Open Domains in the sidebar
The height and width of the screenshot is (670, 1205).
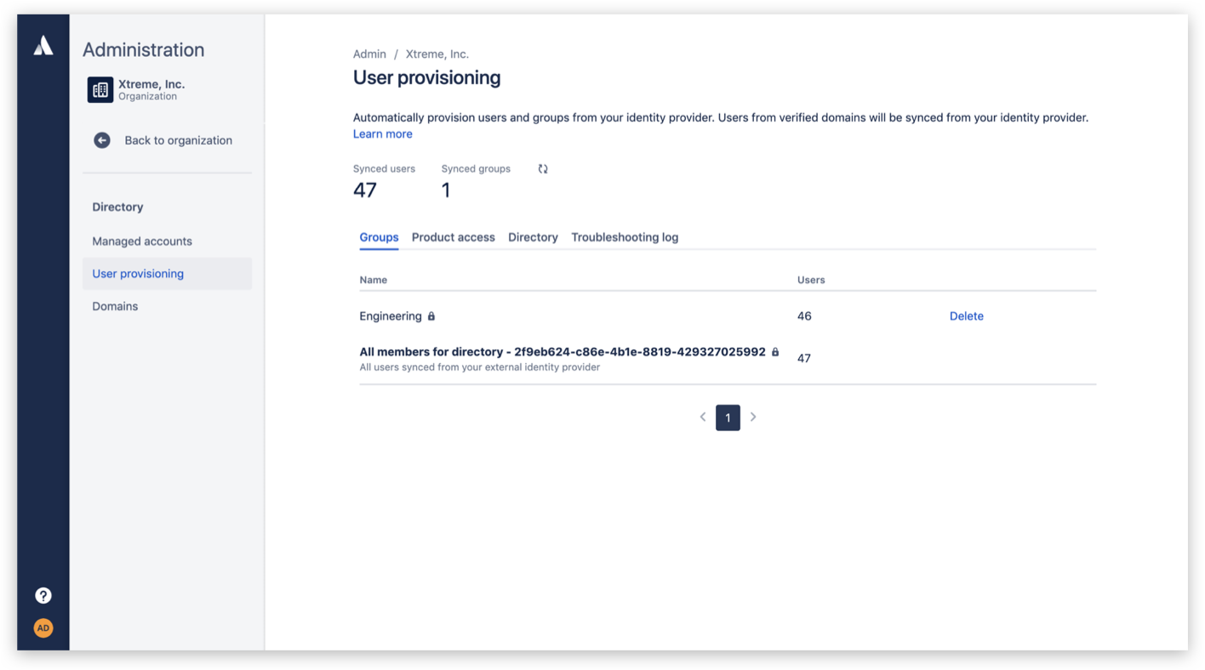pyautogui.click(x=115, y=306)
